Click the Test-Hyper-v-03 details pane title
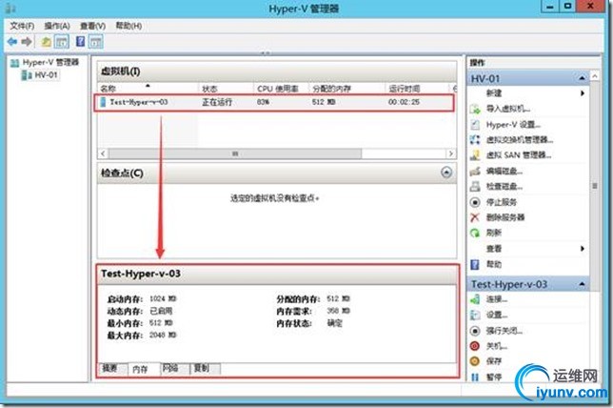Image resolution: width=613 pixels, height=408 pixels. coord(141,274)
